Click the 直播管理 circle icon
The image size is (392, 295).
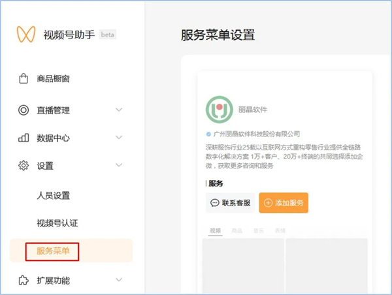24,110
